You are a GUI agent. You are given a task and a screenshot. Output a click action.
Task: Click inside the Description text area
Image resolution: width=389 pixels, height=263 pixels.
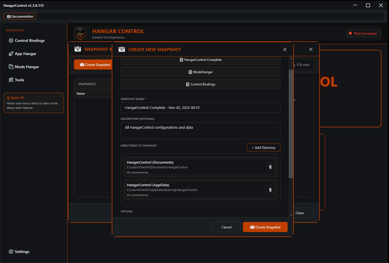tap(200, 130)
